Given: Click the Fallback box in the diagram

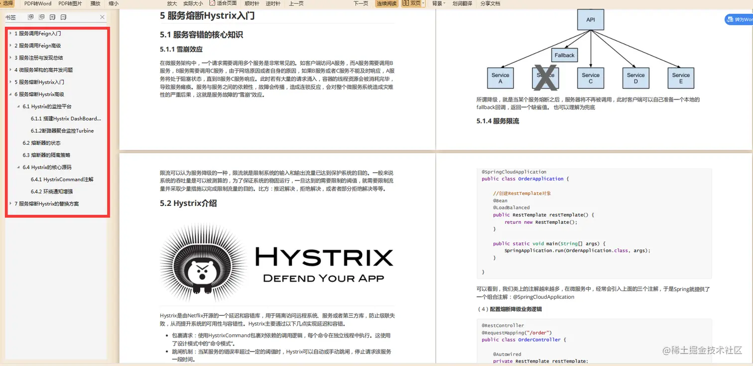Looking at the screenshot, I should click(x=564, y=55).
